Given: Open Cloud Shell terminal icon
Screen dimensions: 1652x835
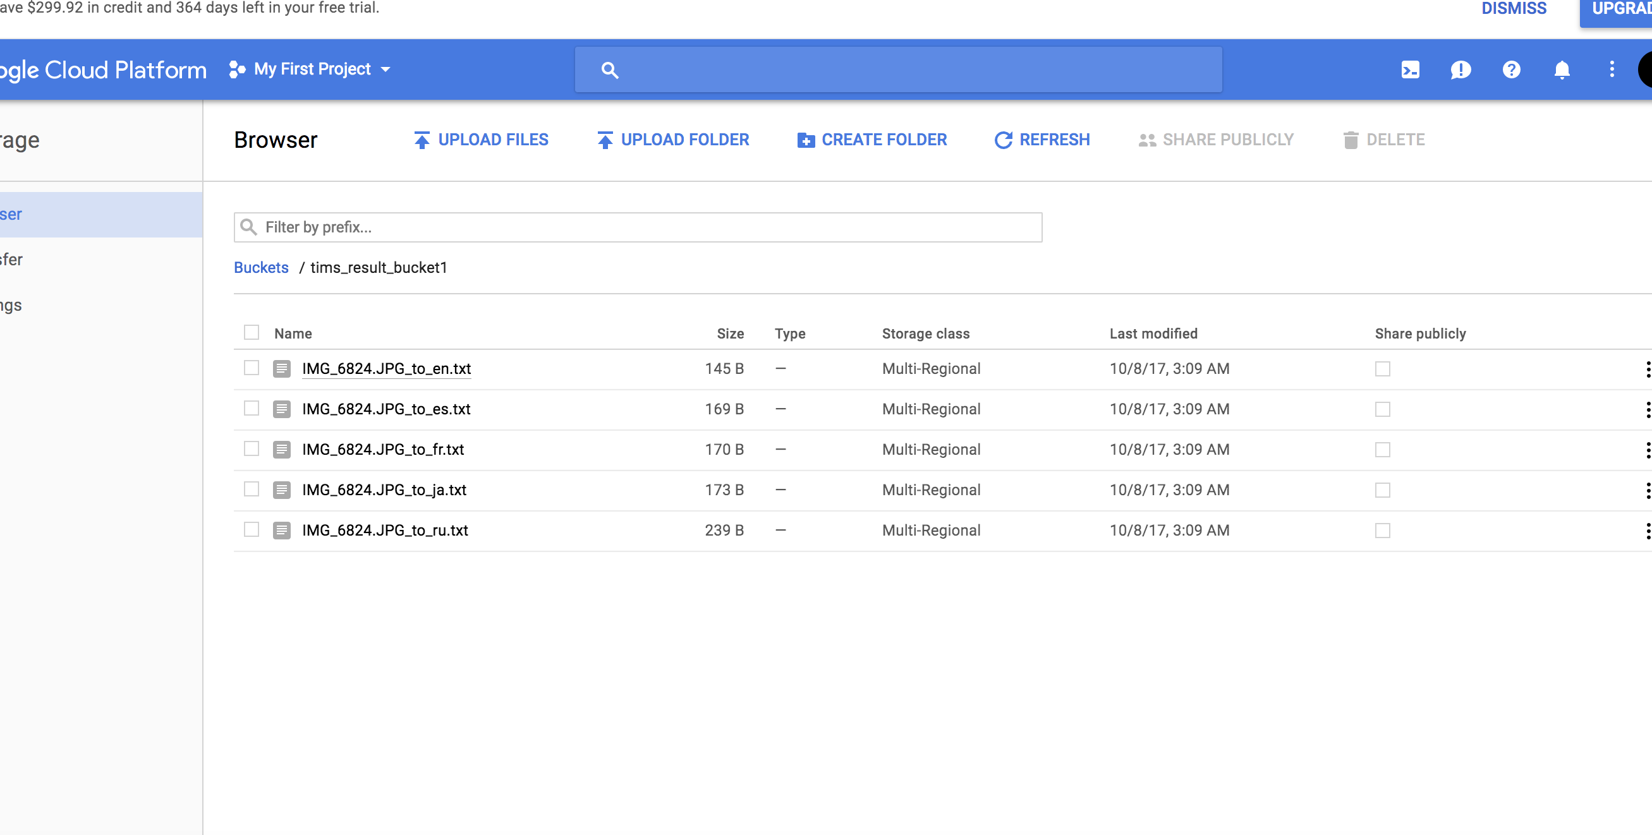Looking at the screenshot, I should tap(1410, 69).
